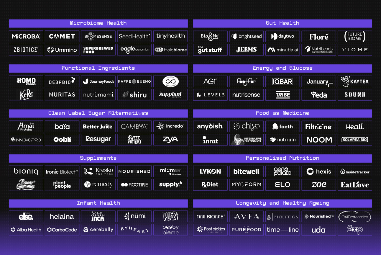Image resolution: width=381 pixels, height=255 pixels.
Task: Click the NOOM logo link
Action: [319, 140]
